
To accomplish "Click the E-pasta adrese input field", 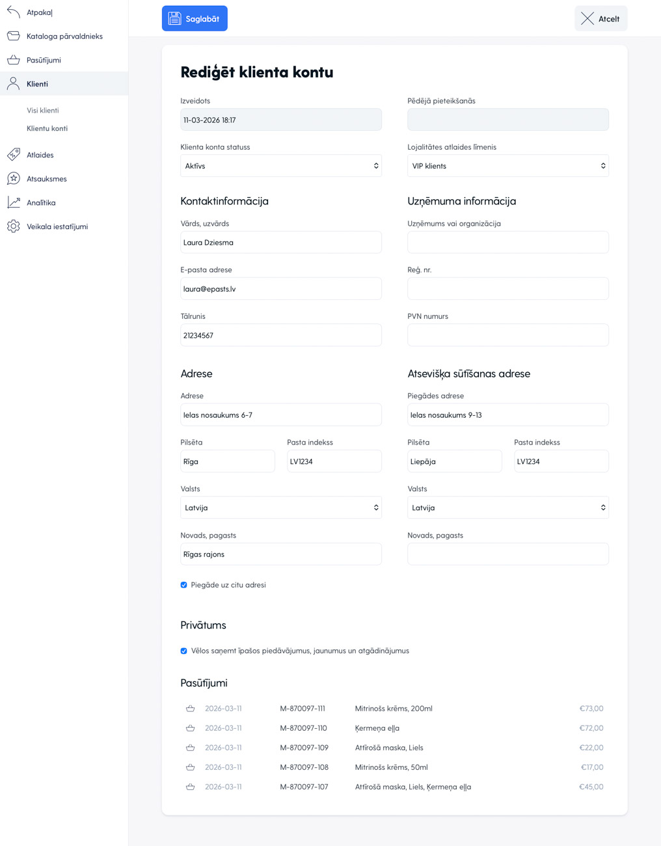I will pos(280,289).
